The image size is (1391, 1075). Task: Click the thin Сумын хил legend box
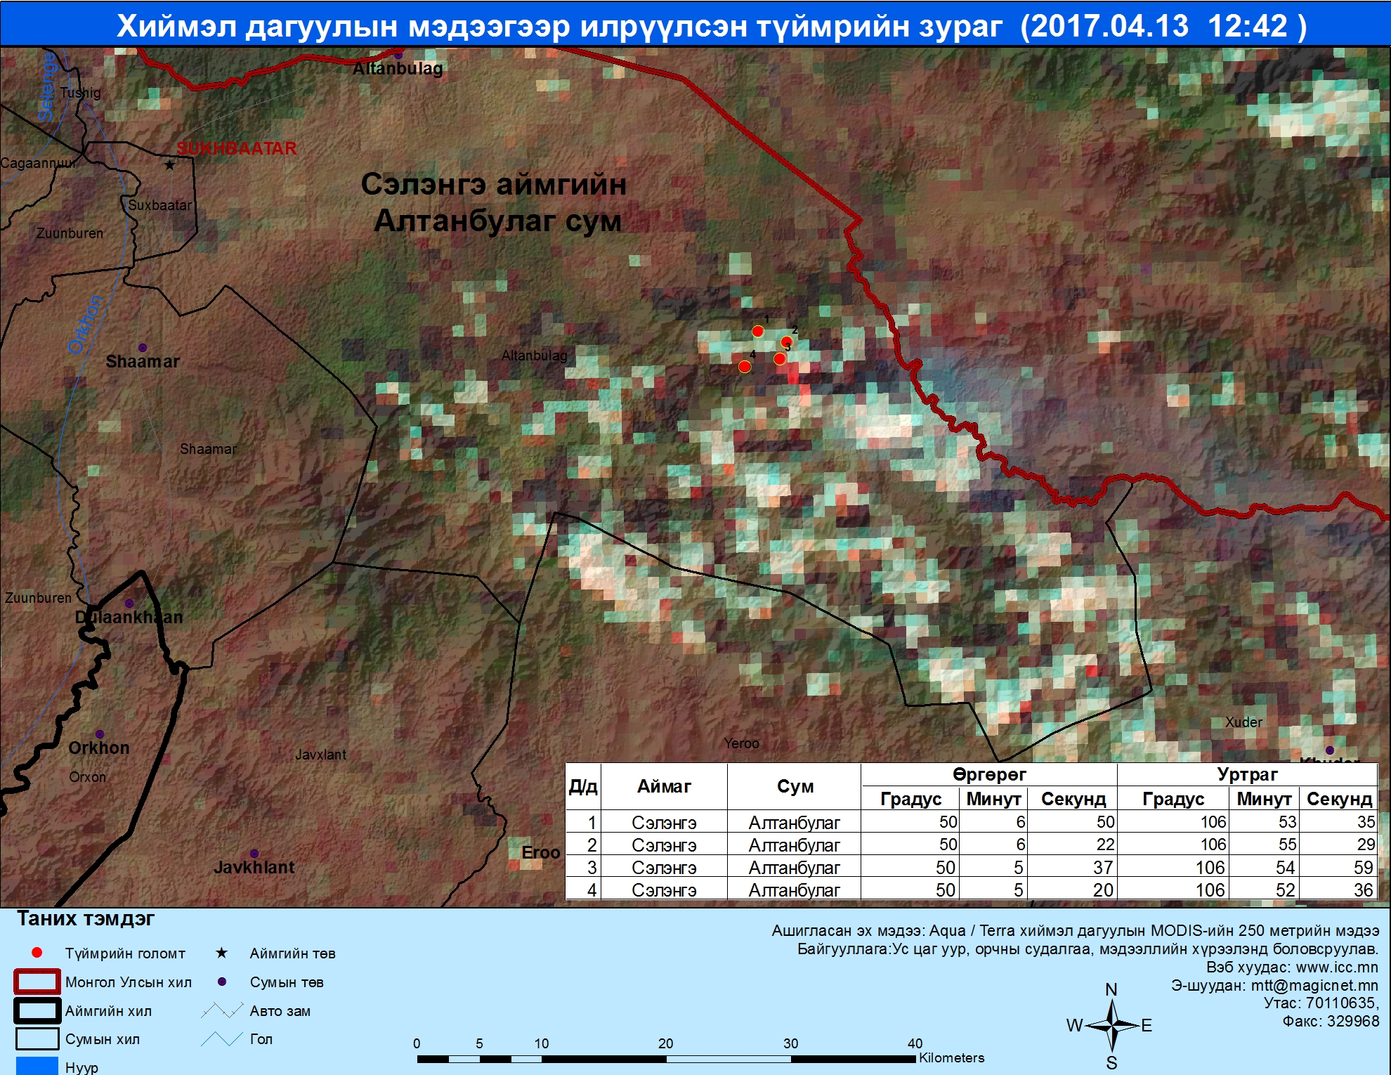(x=37, y=1038)
